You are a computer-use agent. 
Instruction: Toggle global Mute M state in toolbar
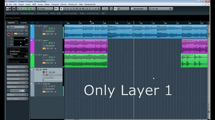pos(18,9)
